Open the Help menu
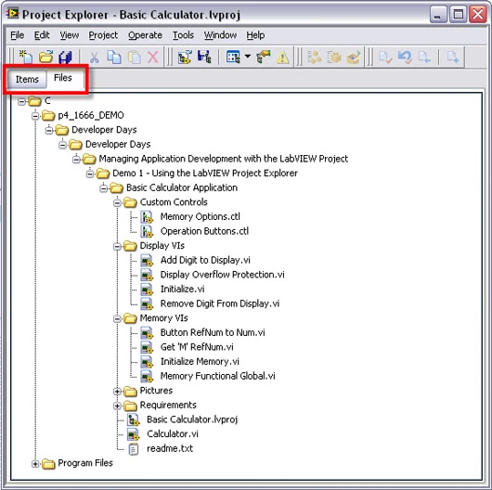Screen dimensions: 492x490 pyautogui.click(x=255, y=35)
